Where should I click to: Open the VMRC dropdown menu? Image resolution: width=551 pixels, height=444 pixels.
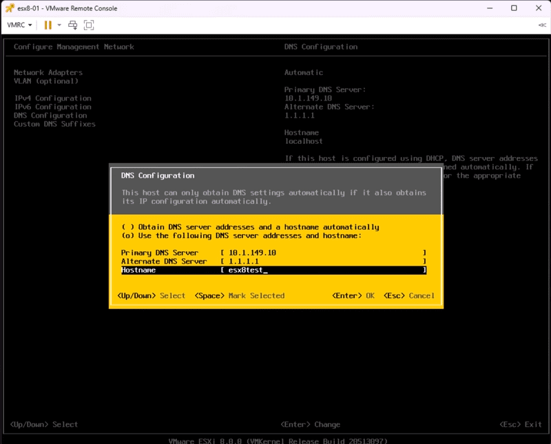pos(19,25)
